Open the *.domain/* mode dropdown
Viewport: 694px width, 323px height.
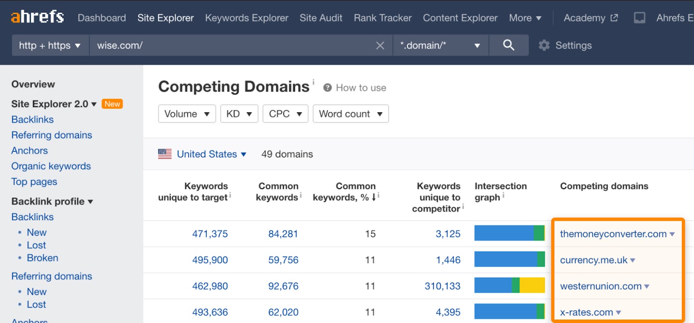440,46
